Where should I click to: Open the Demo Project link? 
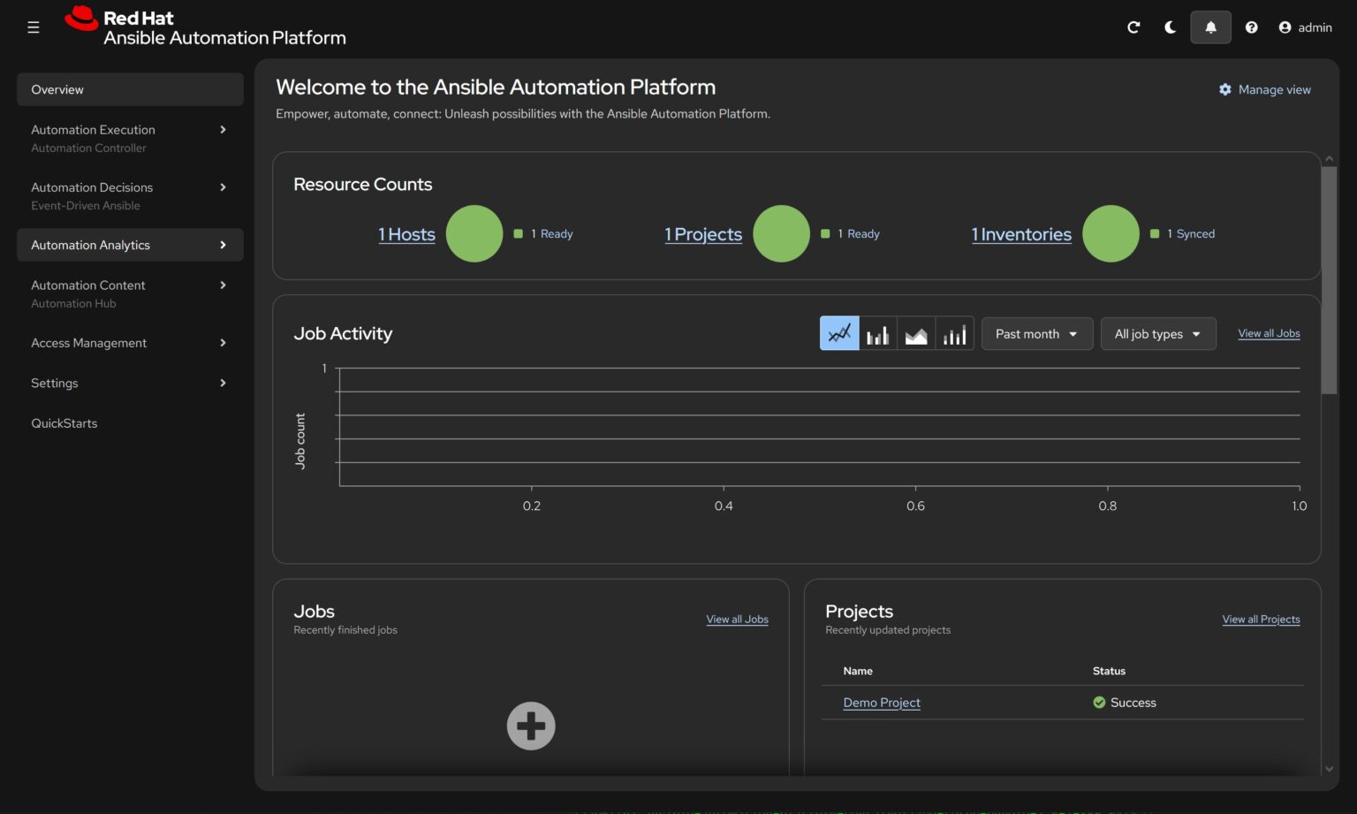point(882,703)
